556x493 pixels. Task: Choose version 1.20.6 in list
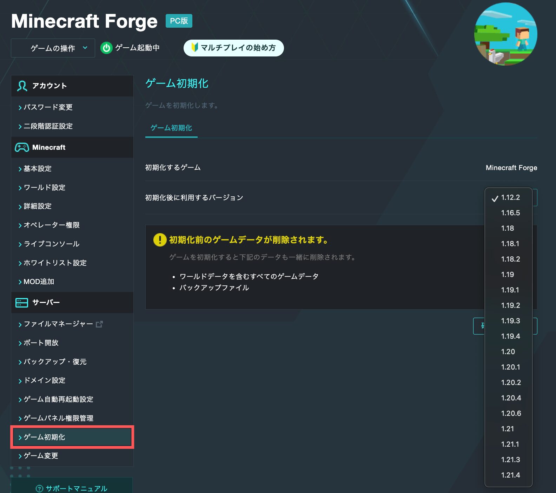509,413
